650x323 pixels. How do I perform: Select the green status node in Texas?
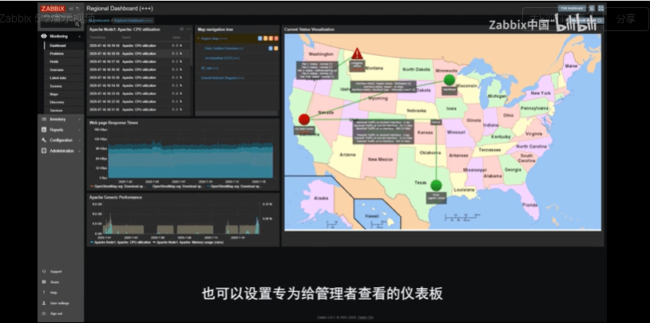(x=436, y=184)
